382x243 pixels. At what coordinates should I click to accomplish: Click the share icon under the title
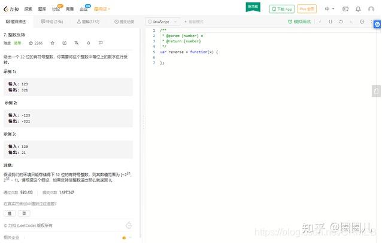(x=64, y=43)
